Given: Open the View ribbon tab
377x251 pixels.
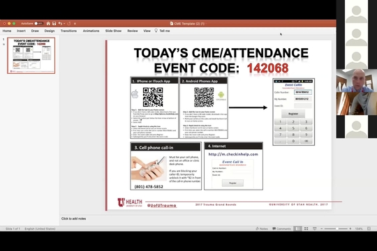Looking at the screenshot, I should 147,31.
